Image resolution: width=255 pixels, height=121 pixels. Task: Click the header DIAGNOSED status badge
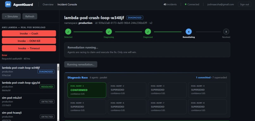tap(135, 18)
